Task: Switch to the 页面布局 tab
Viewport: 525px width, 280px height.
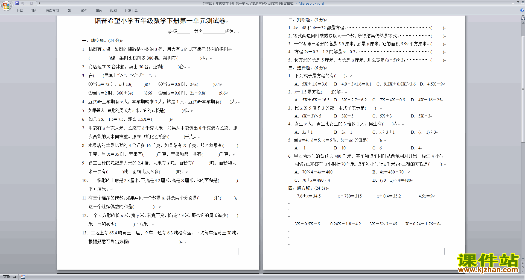Action: click(x=52, y=11)
